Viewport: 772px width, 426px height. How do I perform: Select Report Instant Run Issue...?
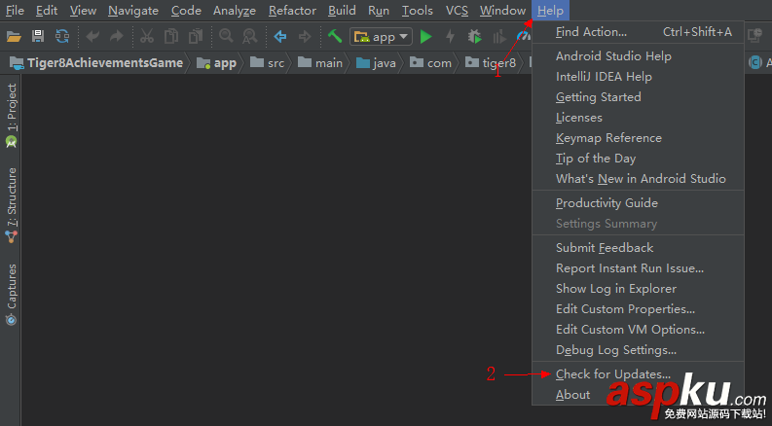638,268
